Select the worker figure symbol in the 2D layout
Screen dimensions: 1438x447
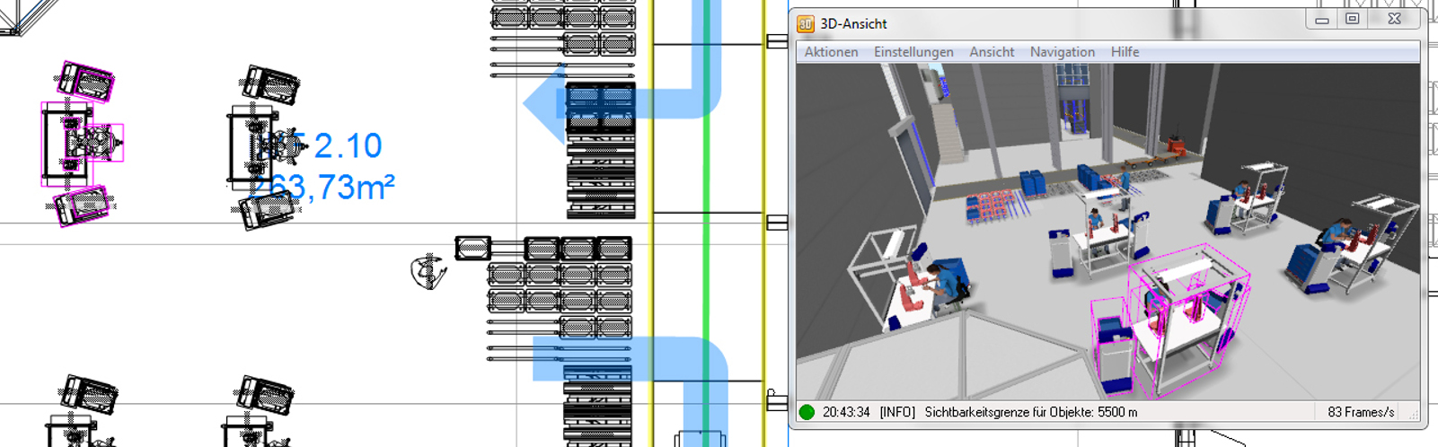tap(429, 271)
